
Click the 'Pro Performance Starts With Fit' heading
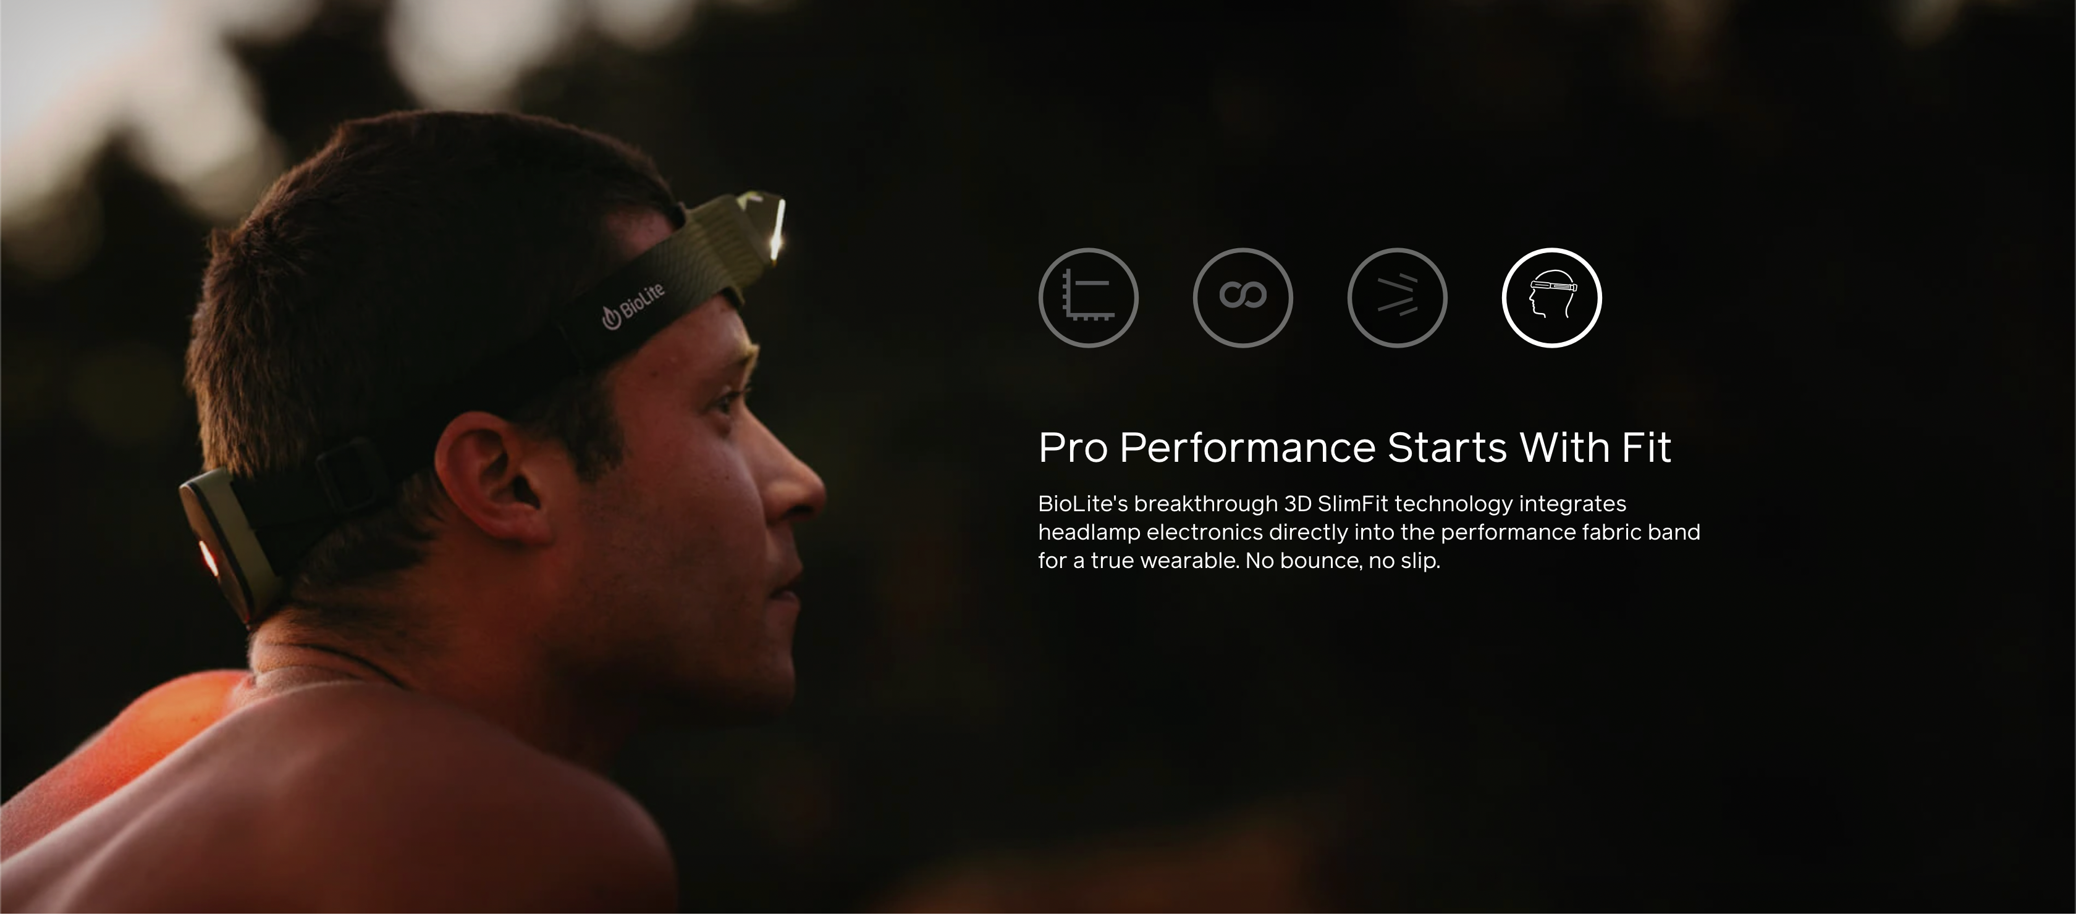(1355, 447)
